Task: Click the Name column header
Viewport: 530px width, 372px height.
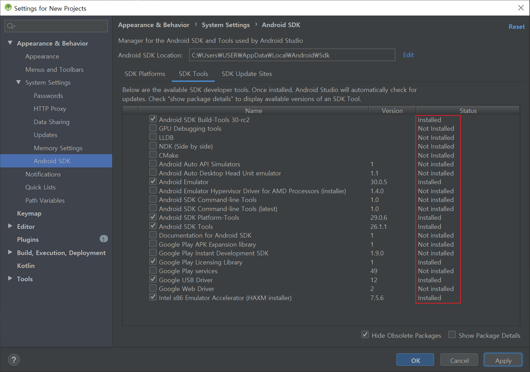Action: click(253, 111)
